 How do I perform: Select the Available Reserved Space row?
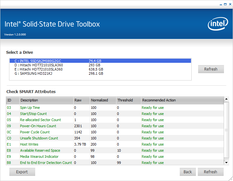tap(115, 150)
